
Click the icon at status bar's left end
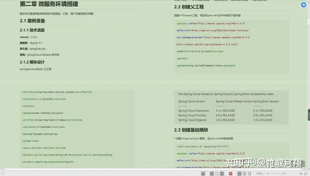coord(3,173)
